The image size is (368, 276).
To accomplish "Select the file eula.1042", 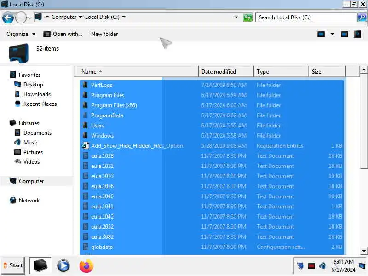I will (x=102, y=216).
